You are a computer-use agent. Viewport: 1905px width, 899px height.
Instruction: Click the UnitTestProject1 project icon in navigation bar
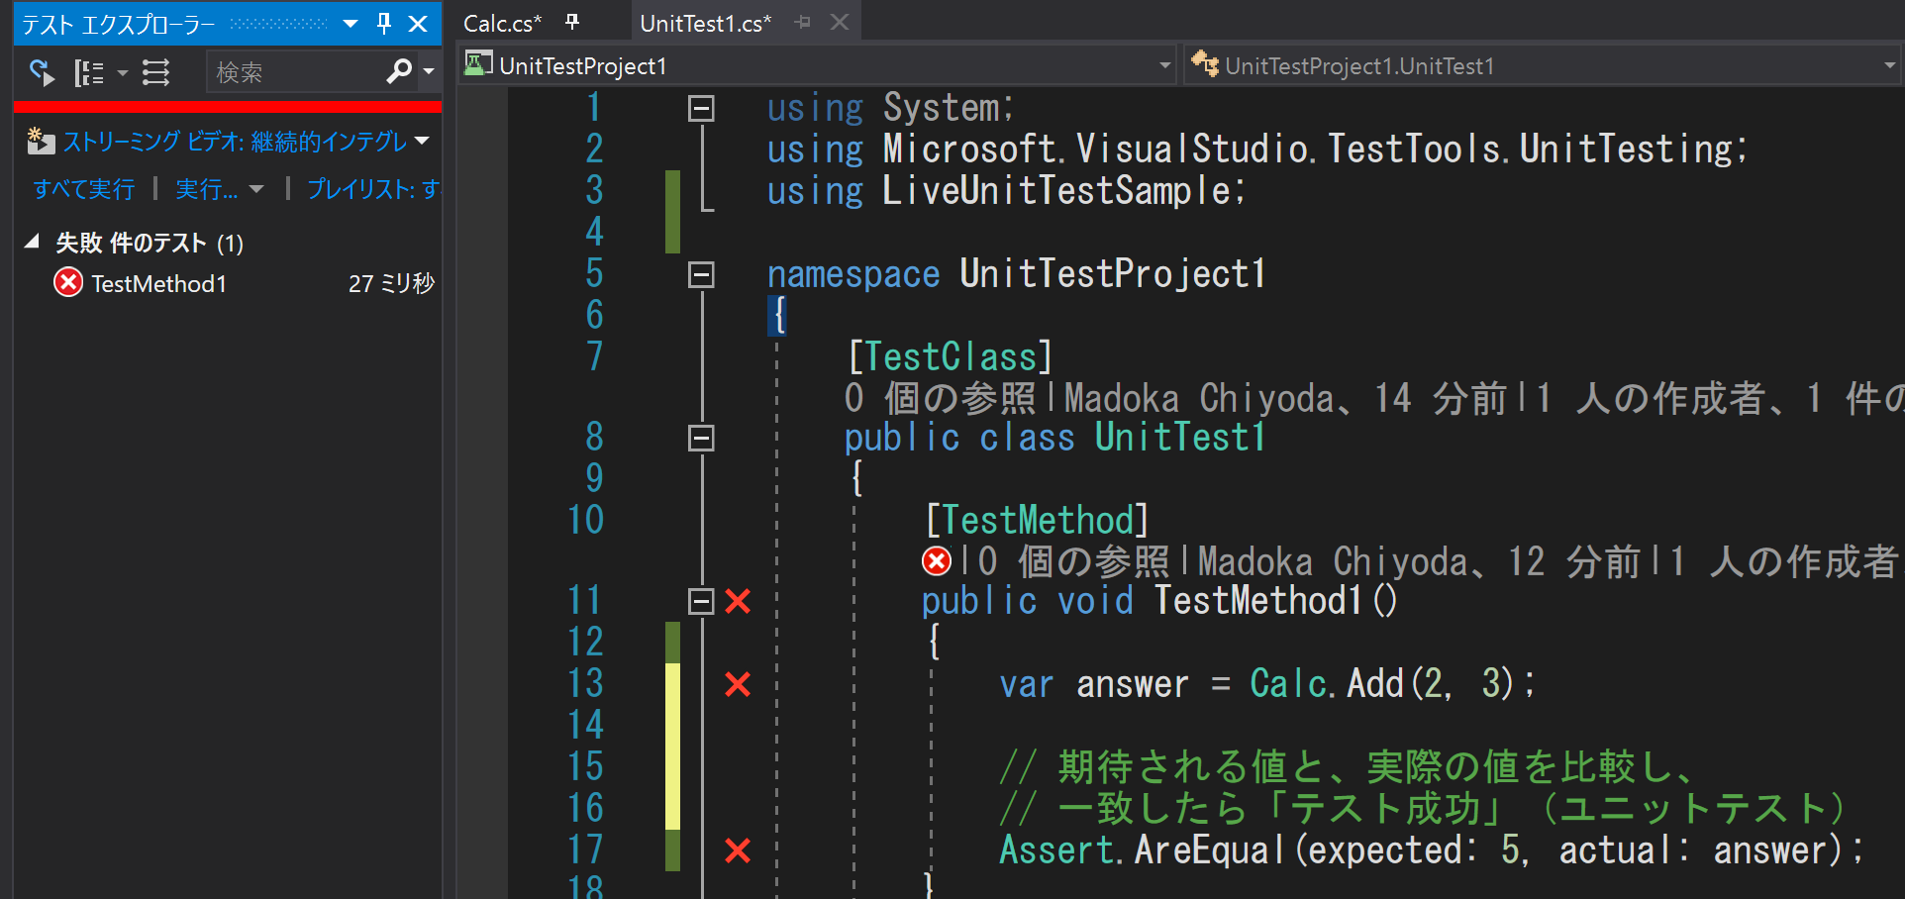click(x=479, y=64)
